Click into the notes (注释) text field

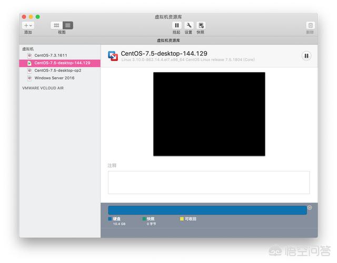(209, 183)
